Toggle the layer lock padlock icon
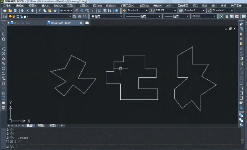This screenshot has width=247, height=150. click(21, 16)
